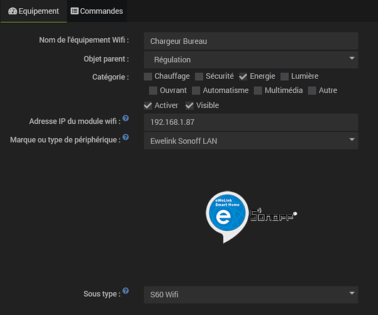The height and width of the screenshot is (315, 378).
Task: Open the Objet parent dropdown
Action: [251, 60]
